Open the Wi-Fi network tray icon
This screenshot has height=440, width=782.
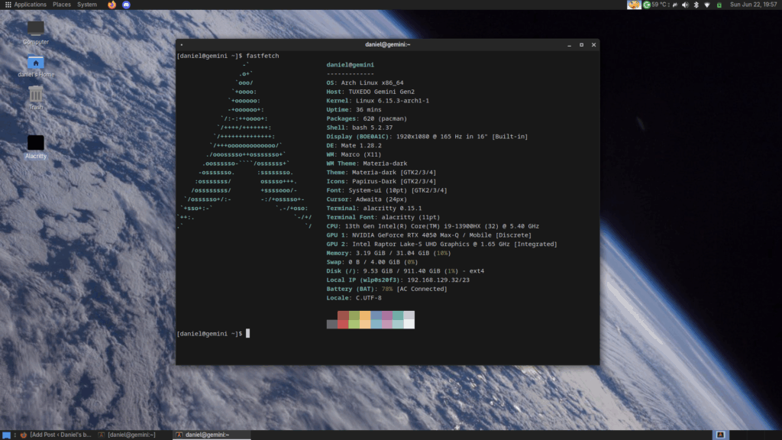(707, 5)
